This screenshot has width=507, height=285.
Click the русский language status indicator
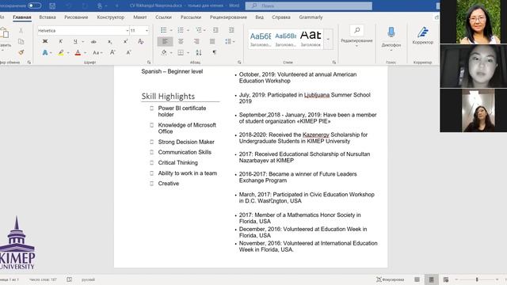pyautogui.click(x=88, y=279)
